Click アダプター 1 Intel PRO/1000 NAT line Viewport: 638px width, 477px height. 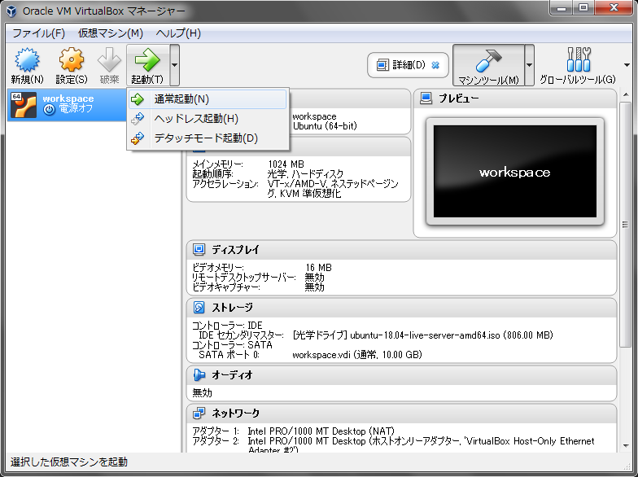coord(293,431)
